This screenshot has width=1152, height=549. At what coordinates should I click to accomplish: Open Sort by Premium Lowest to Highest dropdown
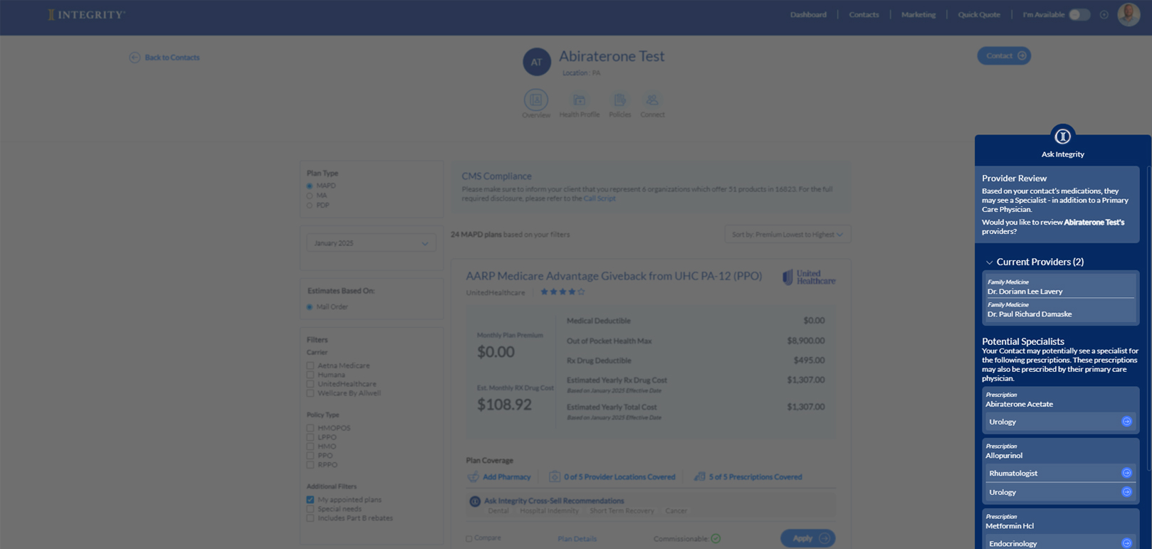point(787,235)
